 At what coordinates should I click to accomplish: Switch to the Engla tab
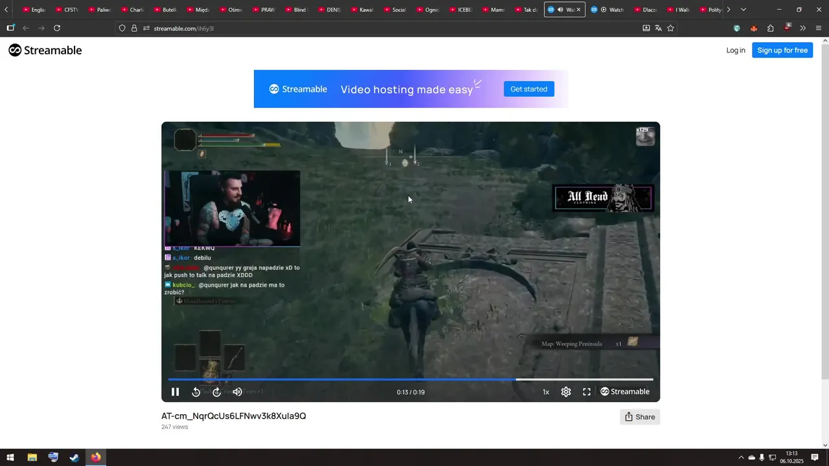(x=34, y=10)
